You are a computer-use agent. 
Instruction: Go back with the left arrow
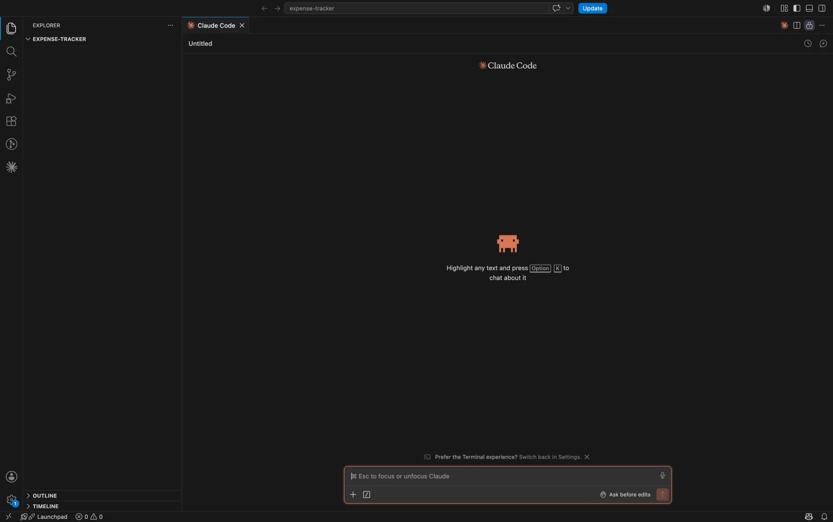(x=264, y=8)
